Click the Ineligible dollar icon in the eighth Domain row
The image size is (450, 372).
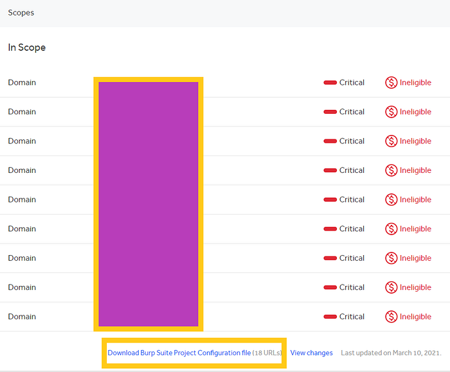point(391,287)
